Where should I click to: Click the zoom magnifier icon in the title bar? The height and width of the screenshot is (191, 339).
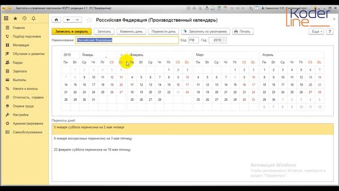click(x=251, y=8)
